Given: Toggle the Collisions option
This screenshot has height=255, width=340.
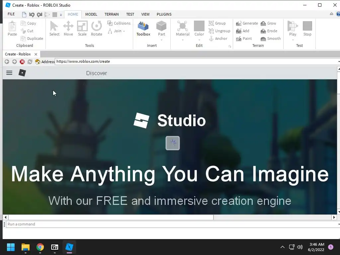Looking at the screenshot, I should [x=119, y=23].
